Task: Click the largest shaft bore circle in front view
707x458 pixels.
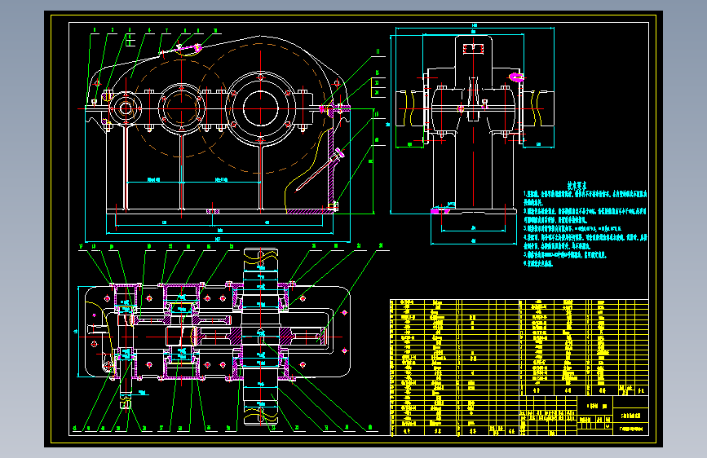Action: point(261,108)
